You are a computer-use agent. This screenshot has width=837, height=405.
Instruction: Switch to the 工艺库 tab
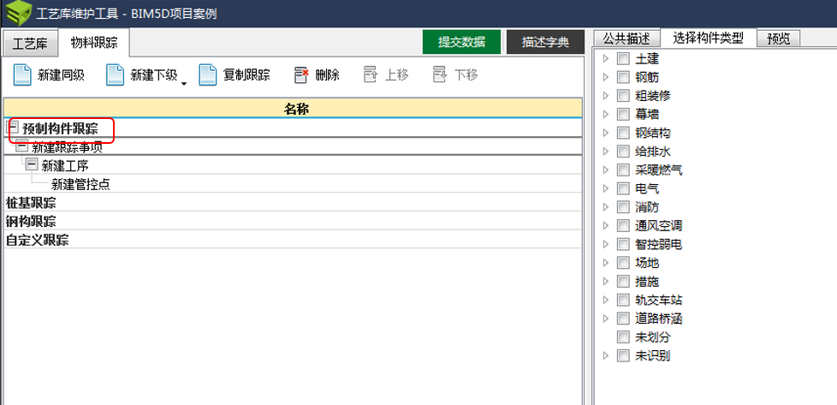(x=30, y=44)
